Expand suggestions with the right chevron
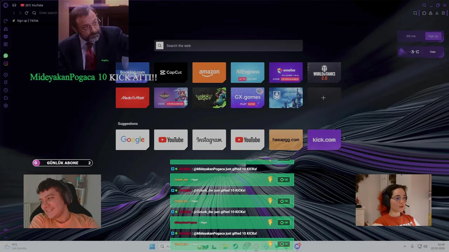The image size is (449, 252). [344, 138]
